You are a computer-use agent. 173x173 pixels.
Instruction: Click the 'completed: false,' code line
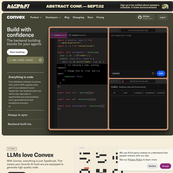(73, 77)
